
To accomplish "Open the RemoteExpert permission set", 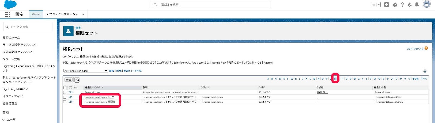I will [x=92, y=92].
